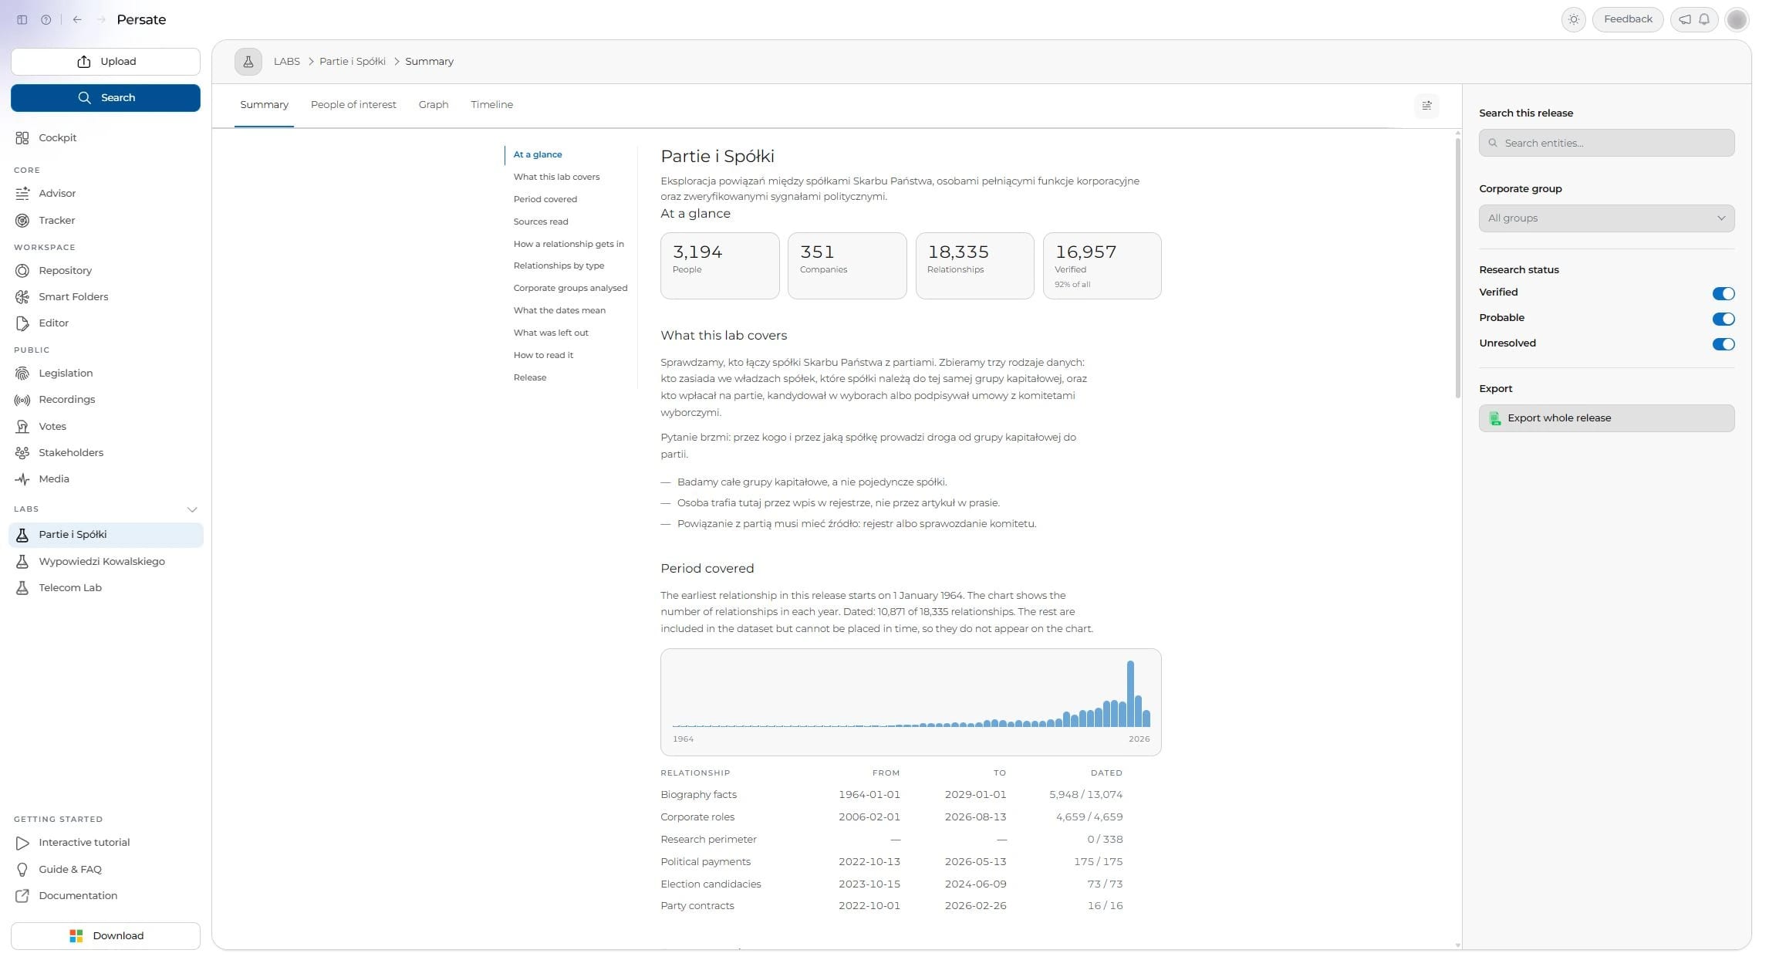Click Export whole release button
This screenshot has height=967, width=1769.
1606,418
